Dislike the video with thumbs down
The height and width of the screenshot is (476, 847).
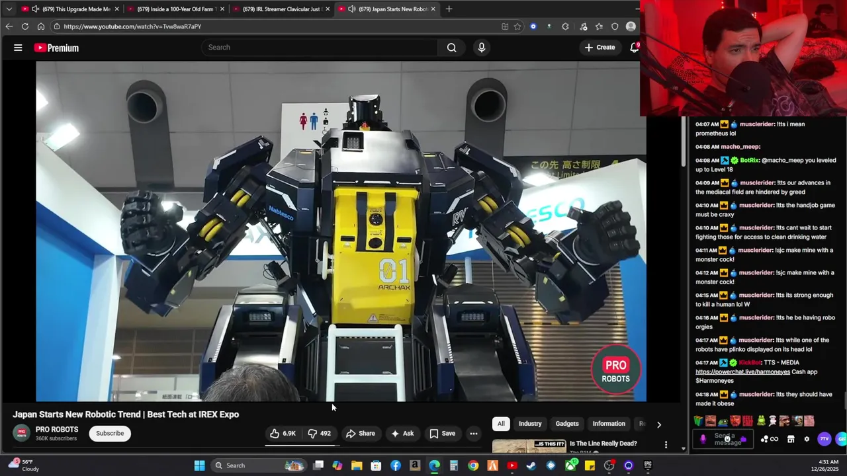(319, 434)
